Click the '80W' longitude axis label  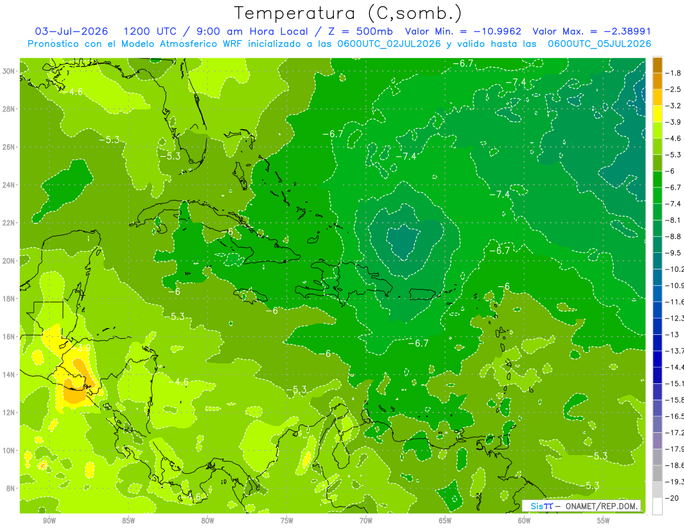coord(207,521)
